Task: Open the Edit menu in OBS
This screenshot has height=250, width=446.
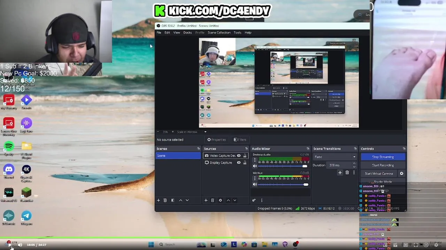Action: click(167, 33)
